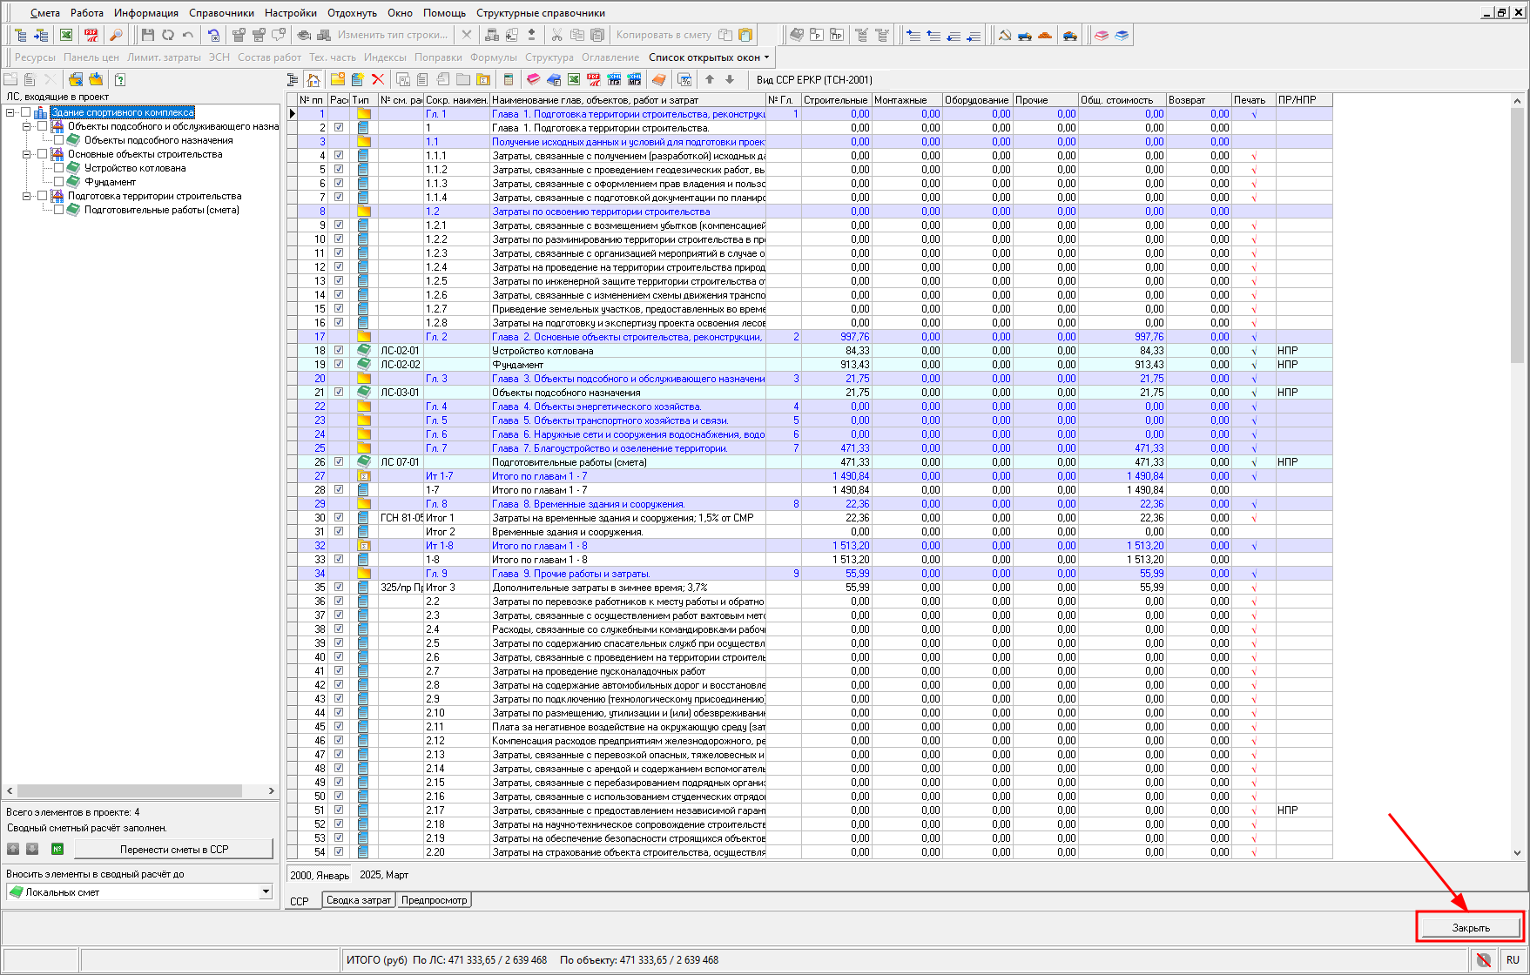The height and width of the screenshot is (975, 1530).
Task: Click the floppy disk save icon
Action: (x=147, y=35)
